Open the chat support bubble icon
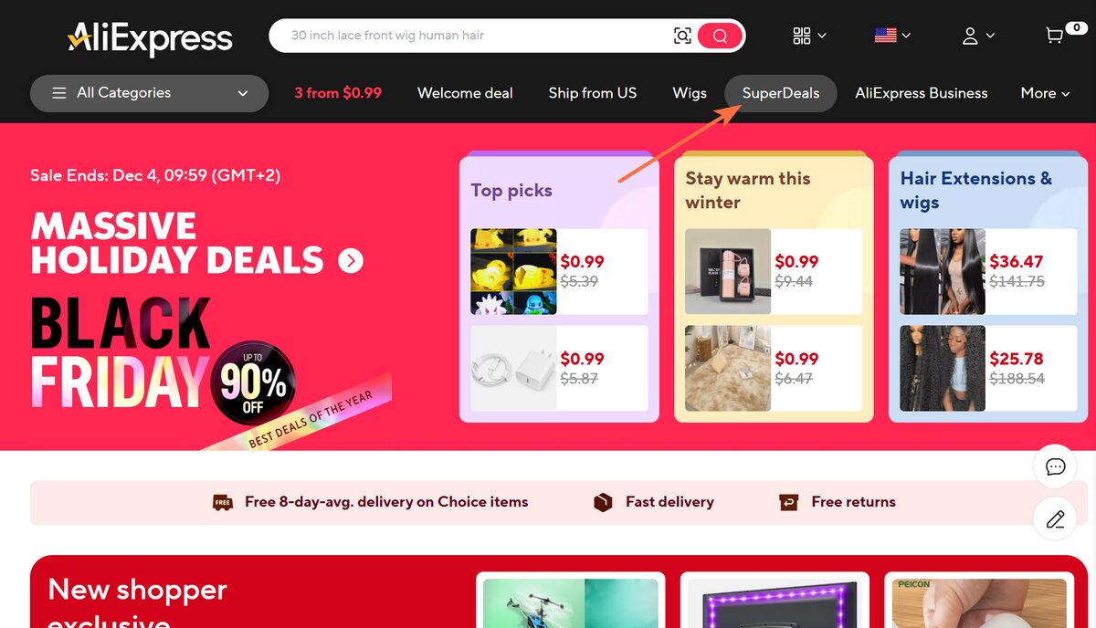Viewport: 1096px width, 628px height. click(1055, 466)
